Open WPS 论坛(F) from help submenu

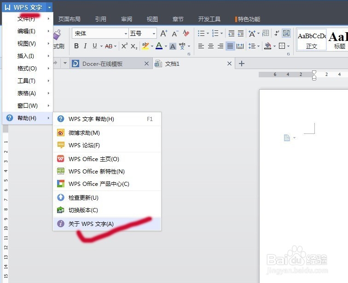(x=107, y=145)
